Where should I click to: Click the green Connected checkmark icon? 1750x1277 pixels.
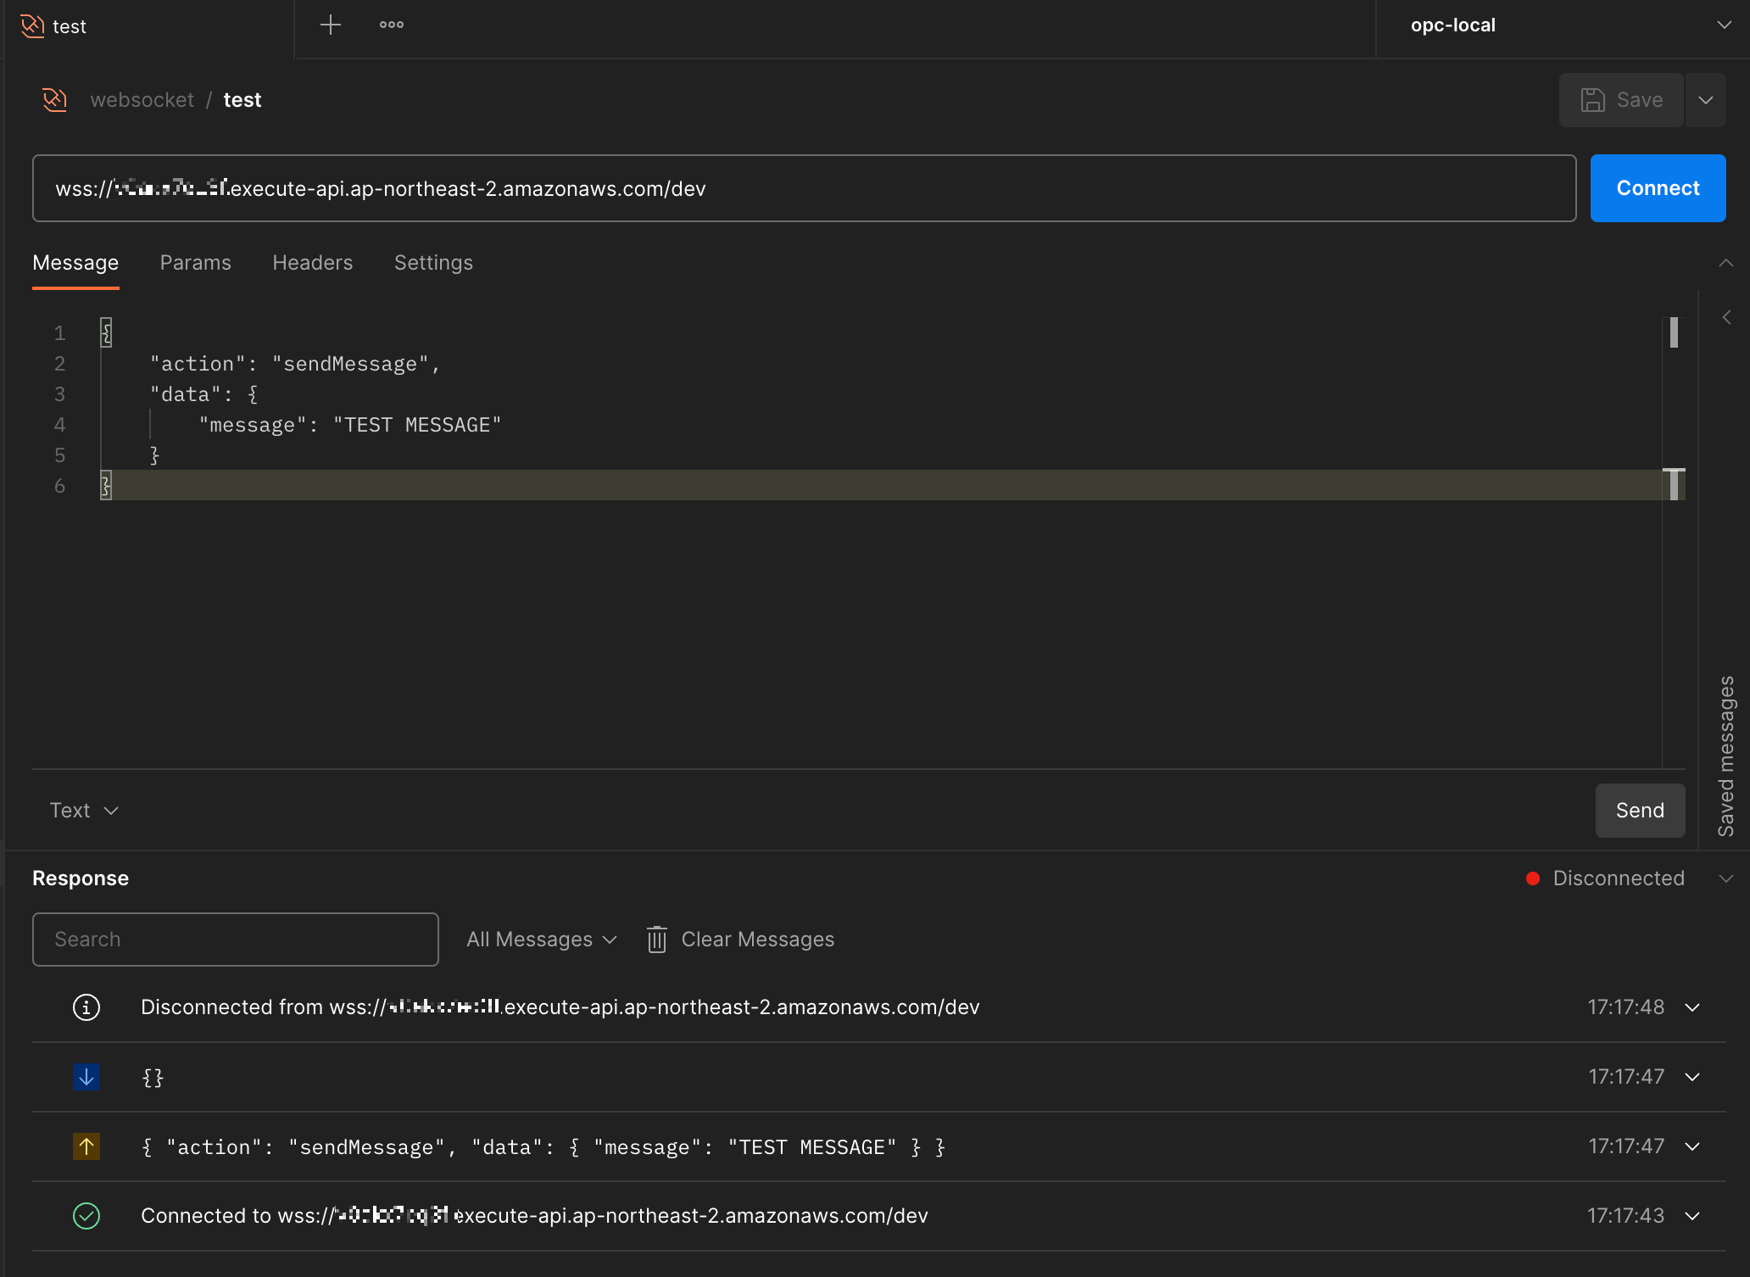[86, 1216]
